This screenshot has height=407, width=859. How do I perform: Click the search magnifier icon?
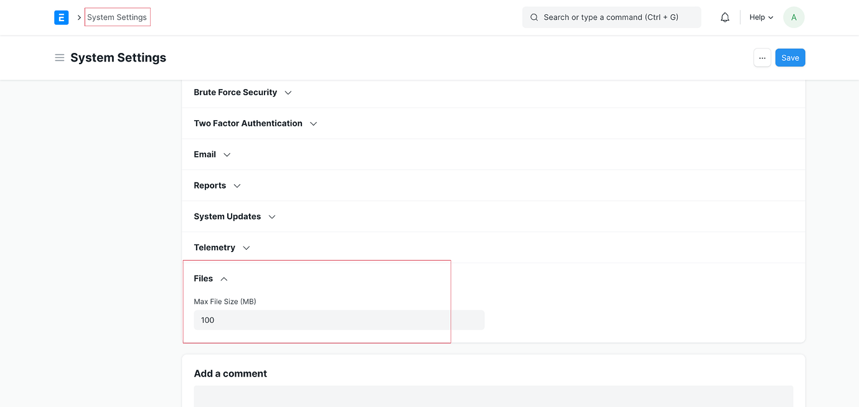534,17
